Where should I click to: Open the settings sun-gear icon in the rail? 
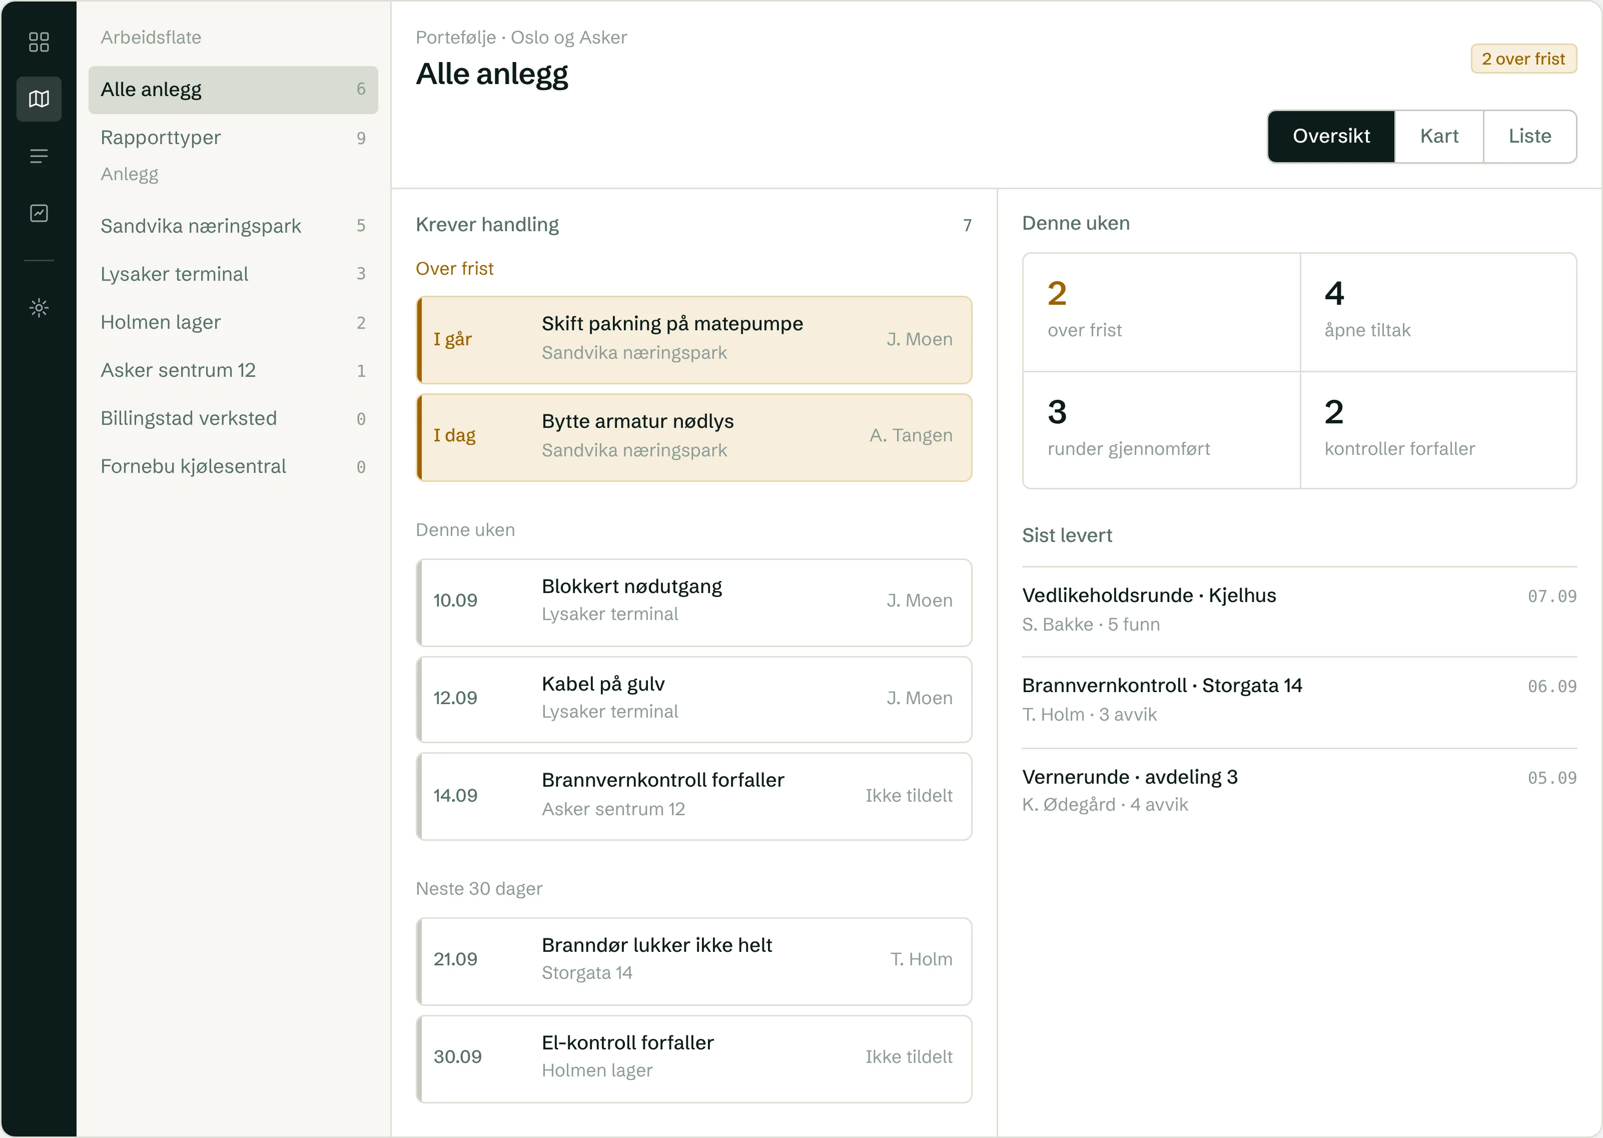coord(39,307)
